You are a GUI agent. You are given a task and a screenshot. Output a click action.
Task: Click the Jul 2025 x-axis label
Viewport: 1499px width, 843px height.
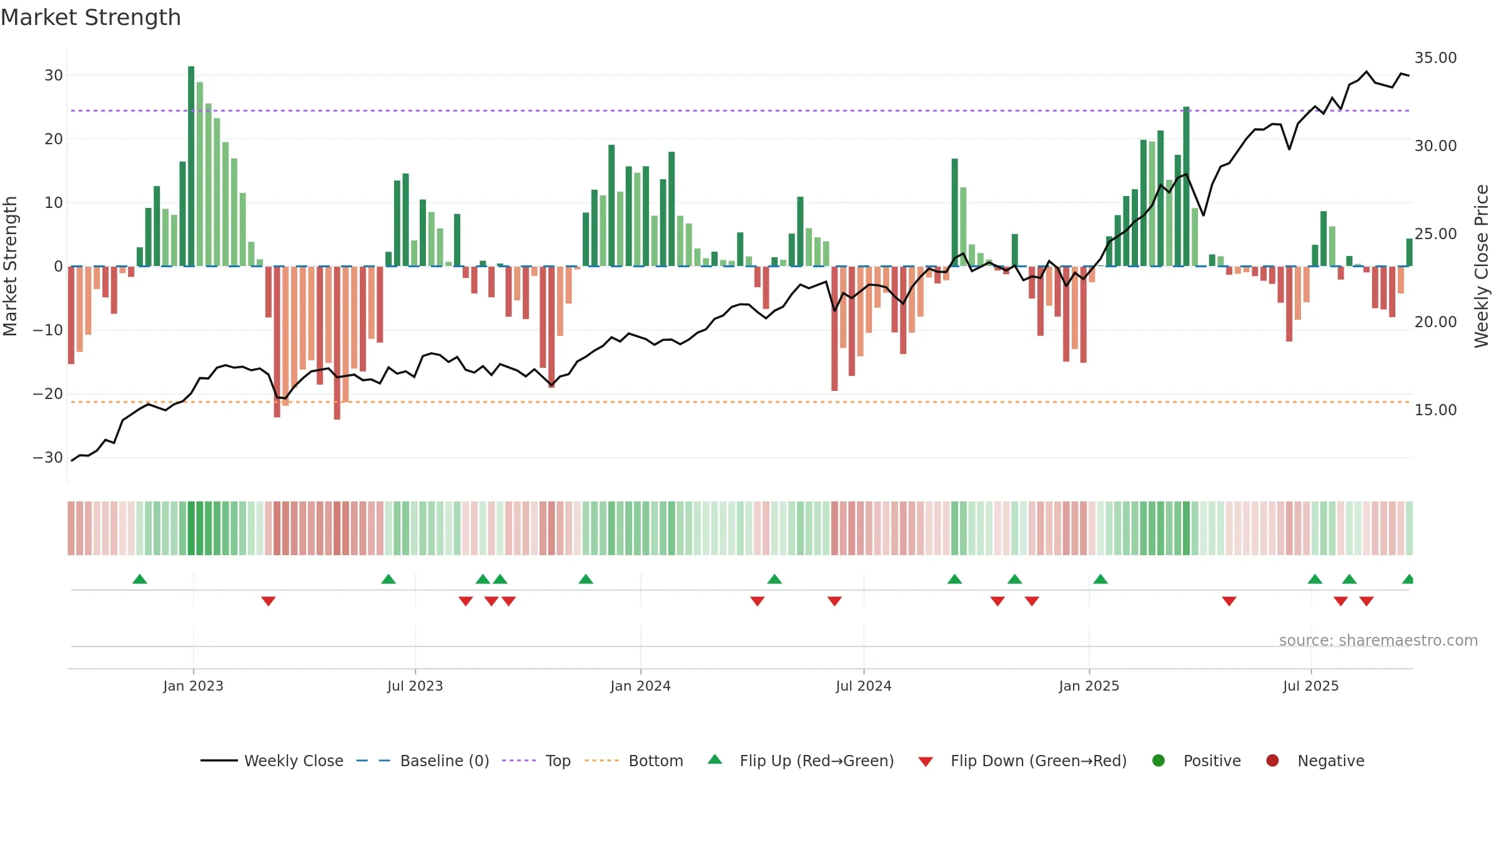[x=1311, y=686]
